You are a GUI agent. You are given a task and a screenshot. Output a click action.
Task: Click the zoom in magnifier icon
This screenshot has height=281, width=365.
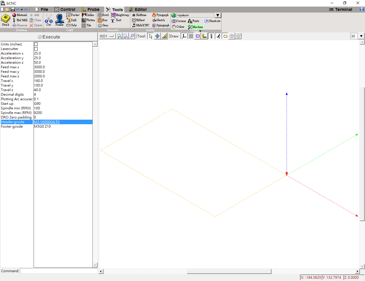[119, 36]
